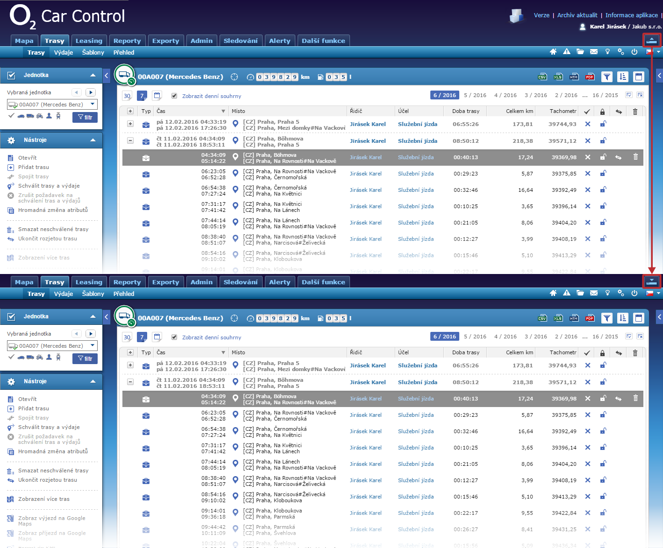This screenshot has height=548, width=663.
Task: Select period 5 / 2016 in upper view
Action: pyautogui.click(x=475, y=95)
